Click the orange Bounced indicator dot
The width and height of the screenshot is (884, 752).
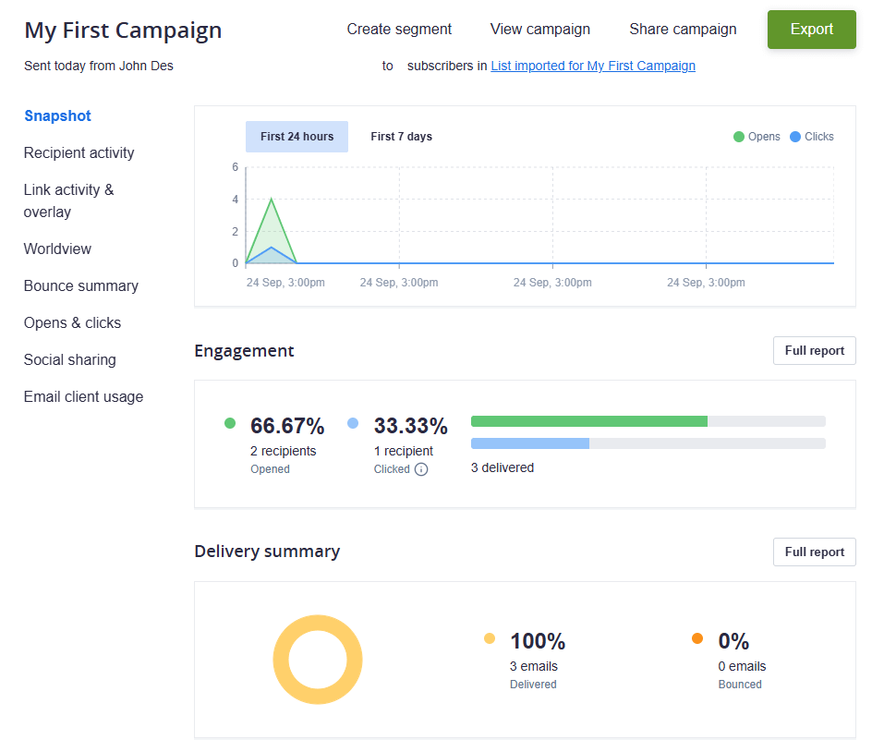coord(697,638)
